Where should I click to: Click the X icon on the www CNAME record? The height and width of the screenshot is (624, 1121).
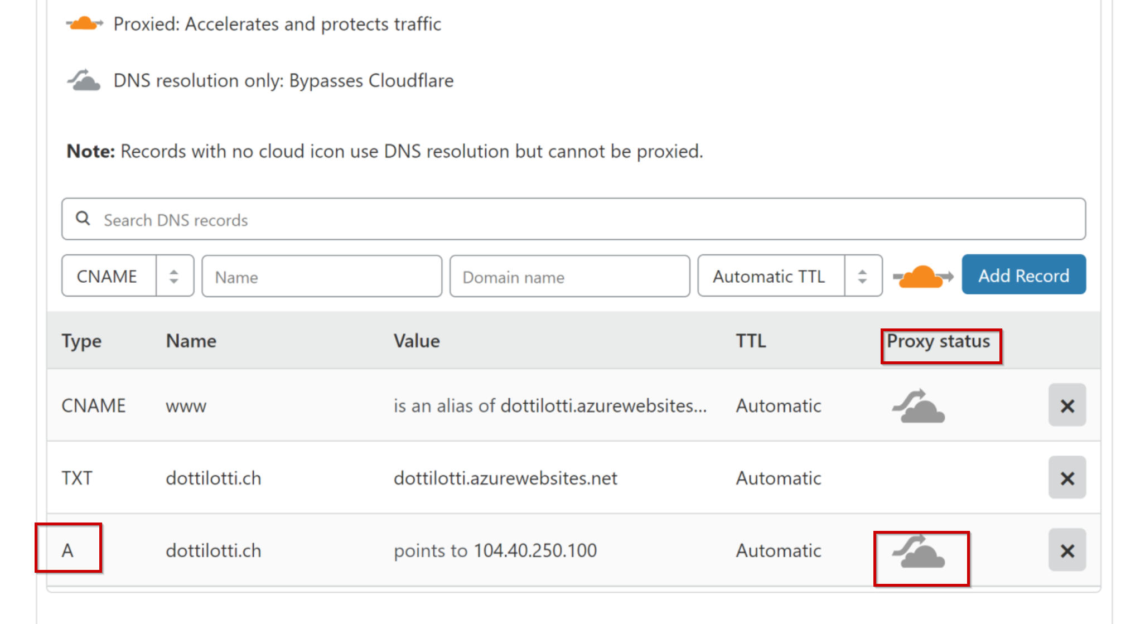click(x=1067, y=405)
